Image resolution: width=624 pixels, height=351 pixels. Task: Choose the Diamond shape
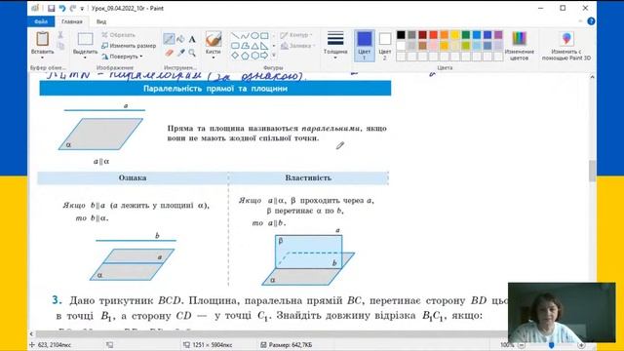(235, 56)
